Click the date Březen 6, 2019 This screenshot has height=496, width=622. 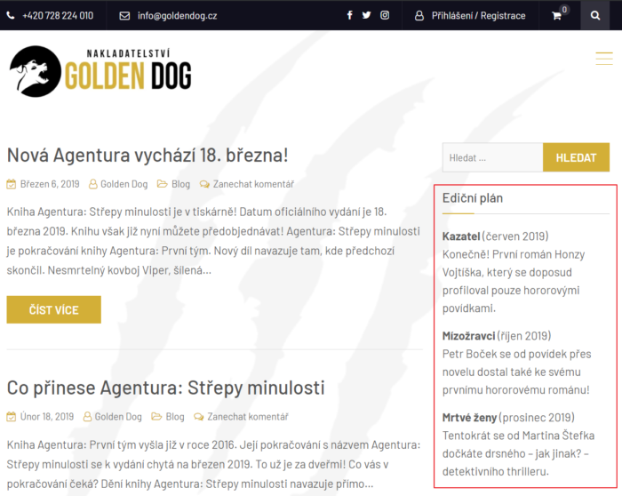50,184
